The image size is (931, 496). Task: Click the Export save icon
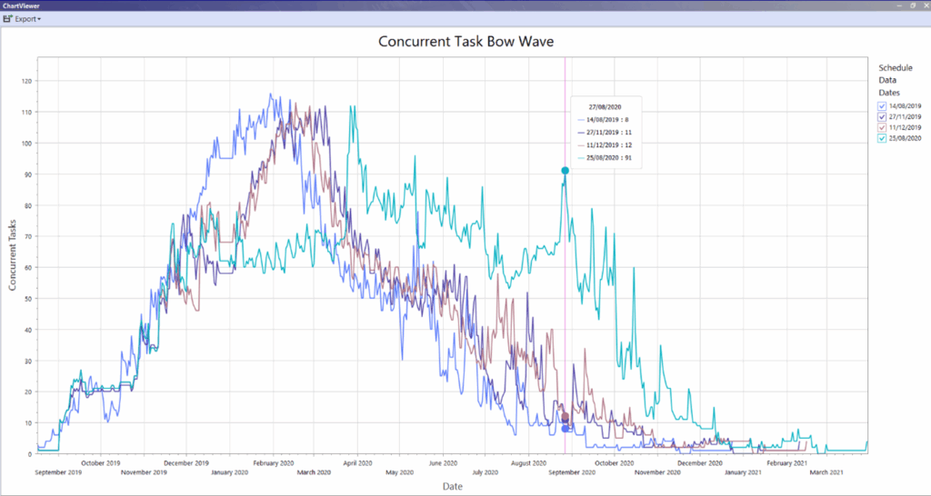pyautogui.click(x=7, y=18)
